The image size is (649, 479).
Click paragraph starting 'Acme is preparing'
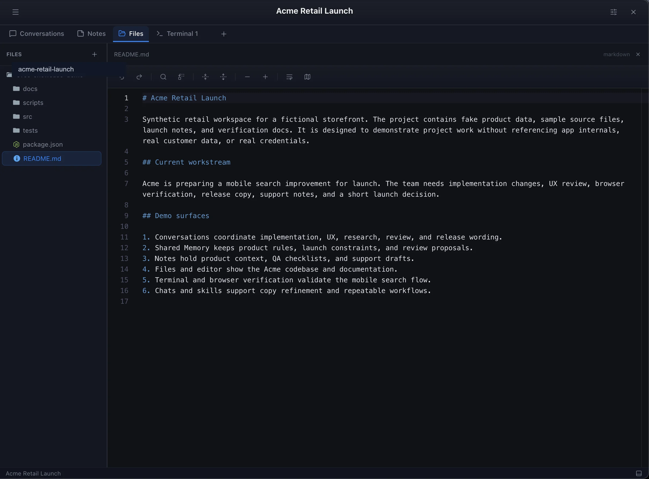383,189
